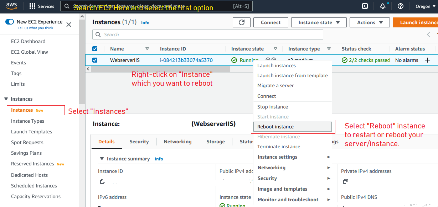438x207 pixels.
Task: Go to previous page of instances
Action: [x=428, y=34]
